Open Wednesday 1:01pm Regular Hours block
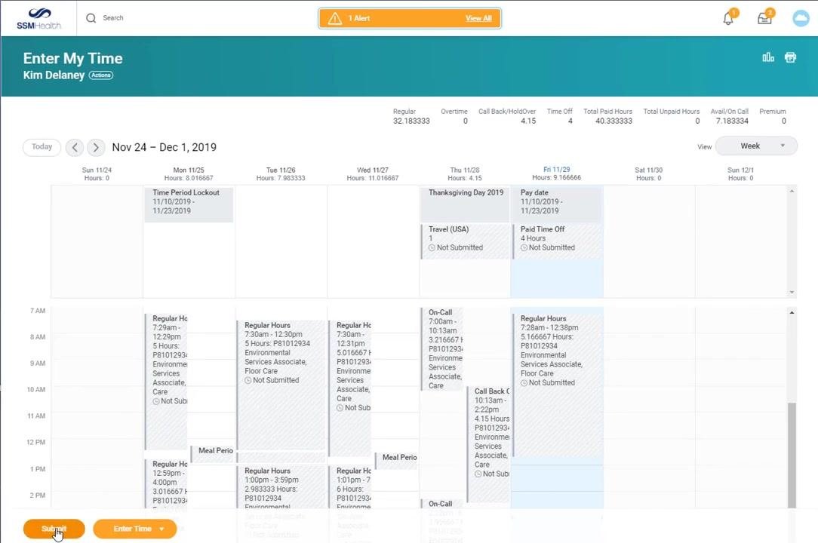Viewport: 818px width, 543px height. (x=349, y=486)
